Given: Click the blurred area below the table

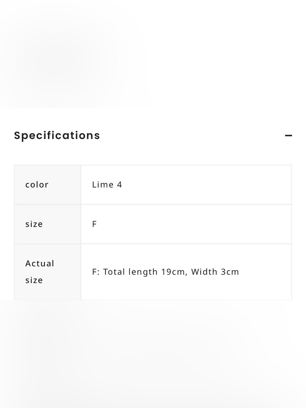Looking at the screenshot, I should coord(153,354).
